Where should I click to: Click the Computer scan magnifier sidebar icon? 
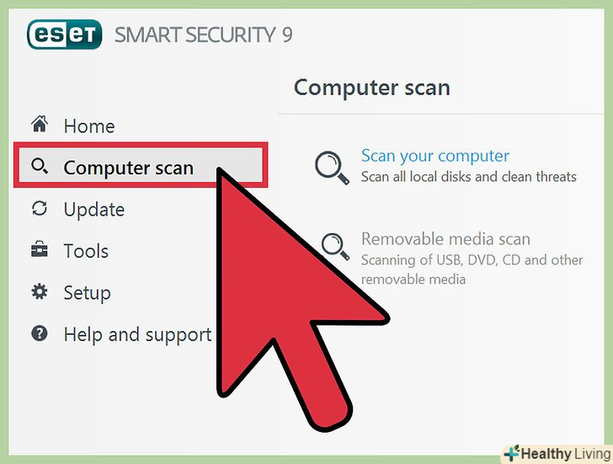tap(40, 167)
